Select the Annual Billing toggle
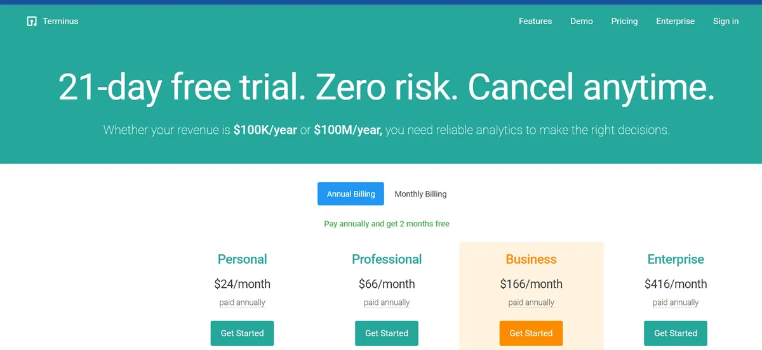The image size is (762, 350). [351, 194]
